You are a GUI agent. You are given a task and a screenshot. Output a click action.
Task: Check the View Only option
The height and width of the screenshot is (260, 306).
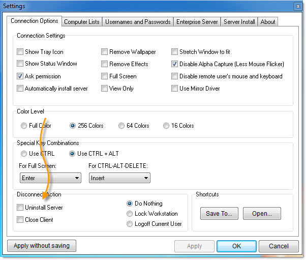[104, 89]
